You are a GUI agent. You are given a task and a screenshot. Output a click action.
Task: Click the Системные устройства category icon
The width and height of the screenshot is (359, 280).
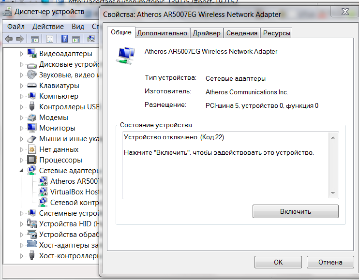[32, 213]
